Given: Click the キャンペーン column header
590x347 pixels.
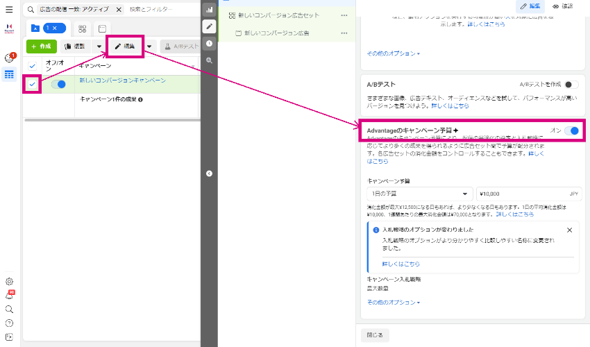Looking at the screenshot, I should (95, 66).
